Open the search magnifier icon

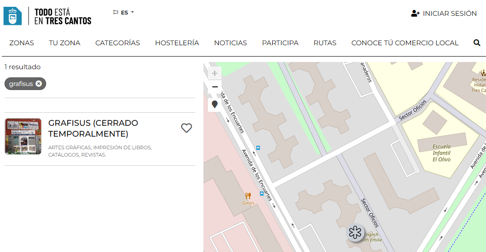click(x=477, y=43)
